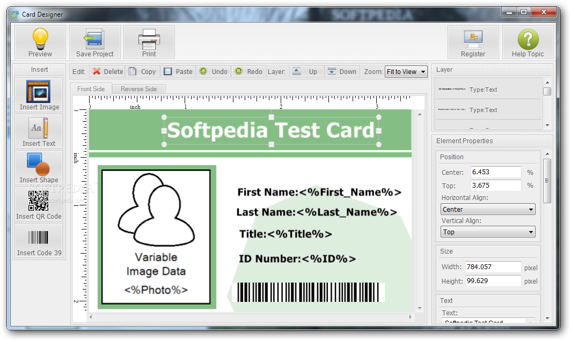This screenshot has width=571, height=341.
Task: Move layer Up
Action: click(306, 71)
